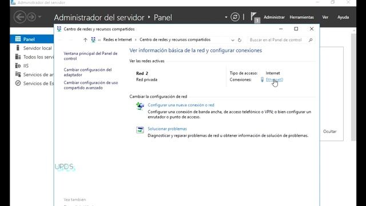Open the Ethernet0 connection link

(x=274, y=80)
